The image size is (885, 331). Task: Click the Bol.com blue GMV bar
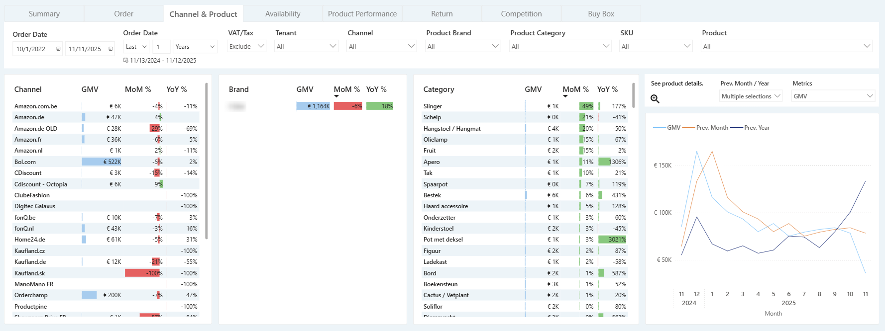(102, 162)
